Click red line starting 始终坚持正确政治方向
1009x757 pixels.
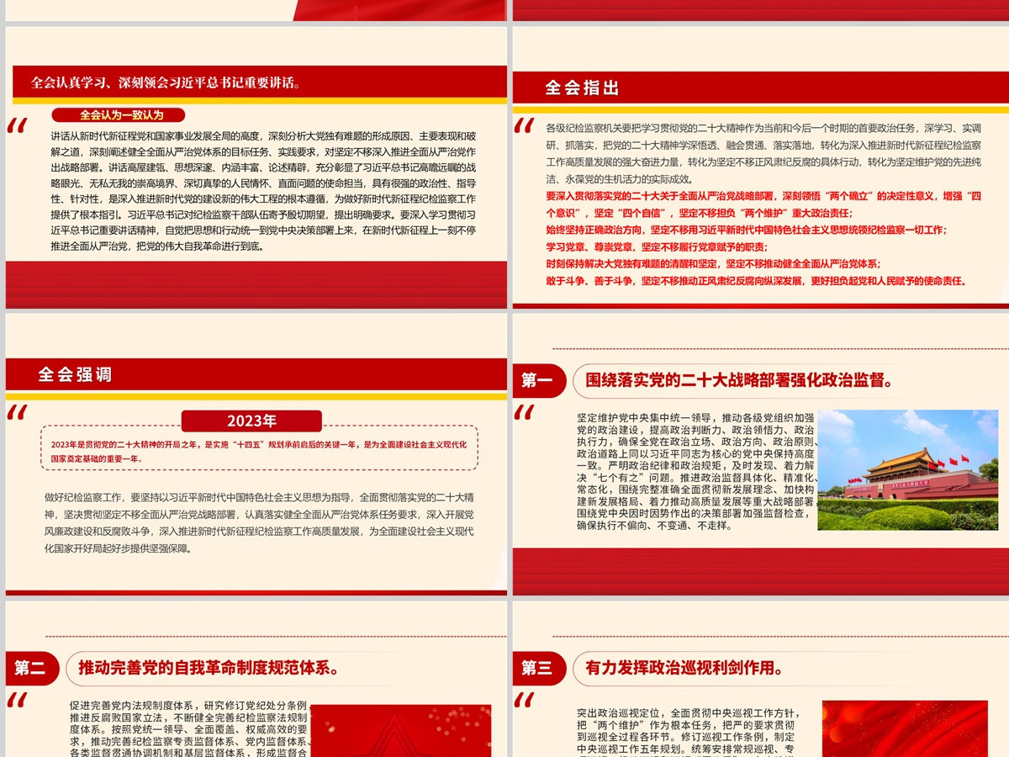click(745, 230)
